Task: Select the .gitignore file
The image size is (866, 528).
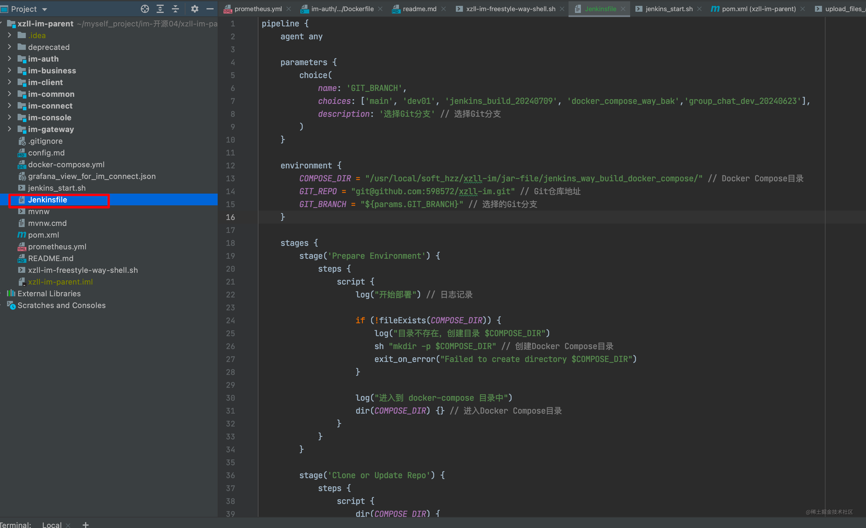Action: click(45, 141)
